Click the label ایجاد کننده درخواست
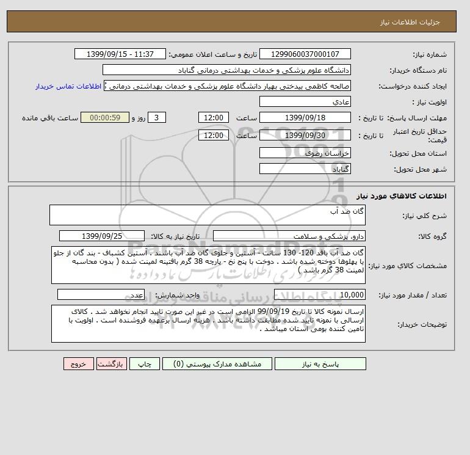The image size is (470, 455). [413, 86]
